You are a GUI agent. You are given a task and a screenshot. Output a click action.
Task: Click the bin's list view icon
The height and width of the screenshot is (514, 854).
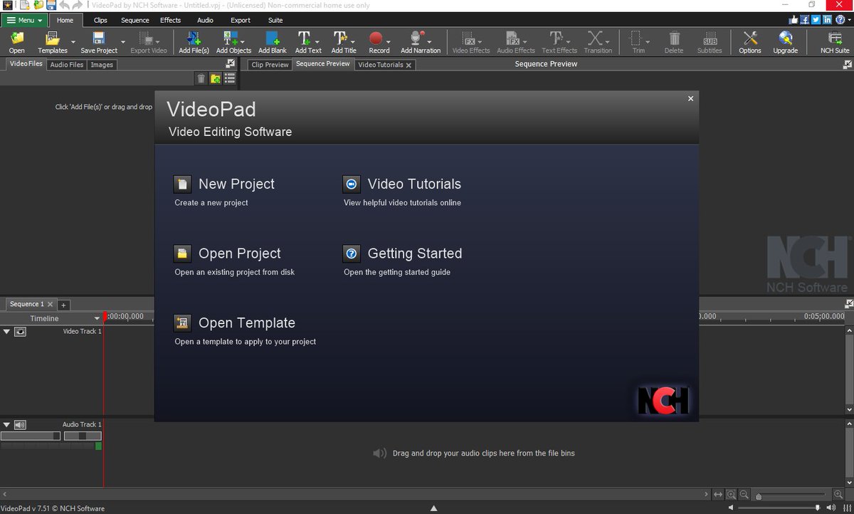click(x=230, y=78)
